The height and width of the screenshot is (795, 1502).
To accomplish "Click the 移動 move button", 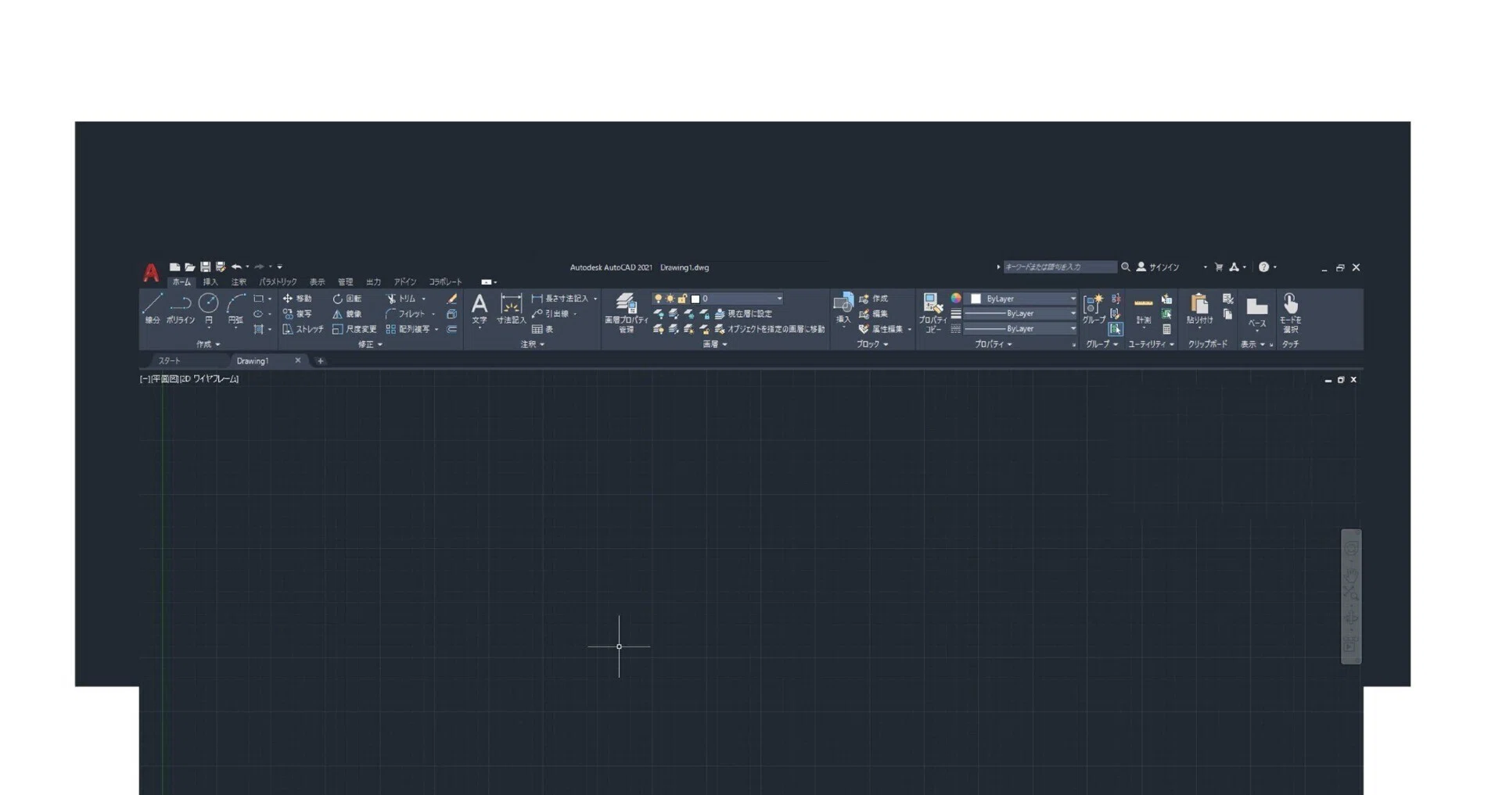I will click(297, 299).
